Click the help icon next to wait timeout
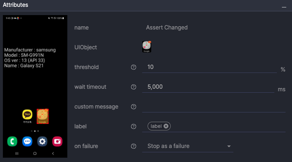Viewport: 292px width, 162px height. coord(134,87)
